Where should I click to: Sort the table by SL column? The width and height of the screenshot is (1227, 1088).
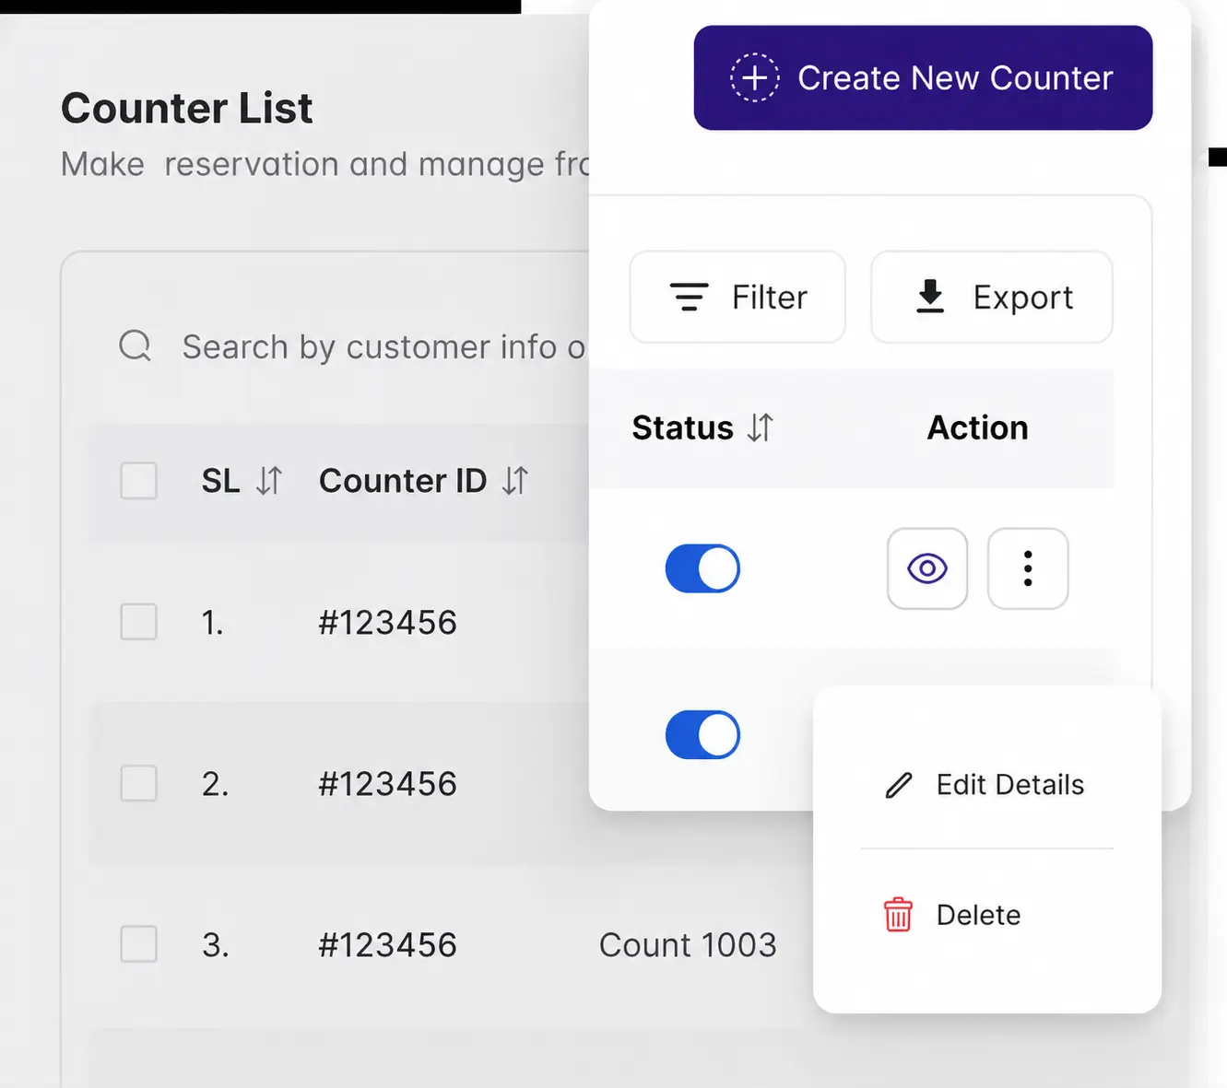269,481
